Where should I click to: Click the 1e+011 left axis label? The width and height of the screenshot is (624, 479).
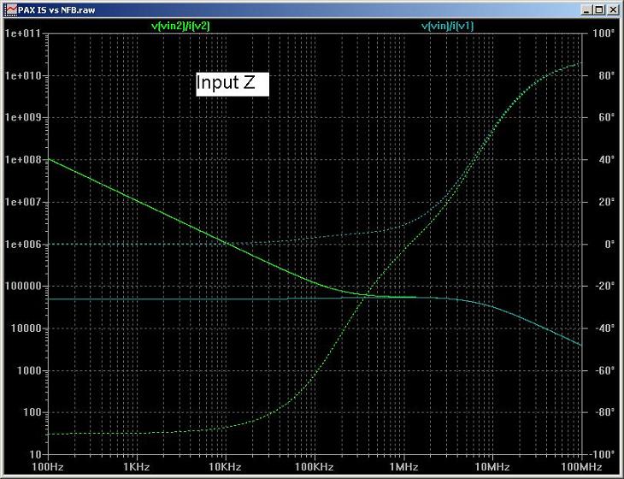coord(23,33)
